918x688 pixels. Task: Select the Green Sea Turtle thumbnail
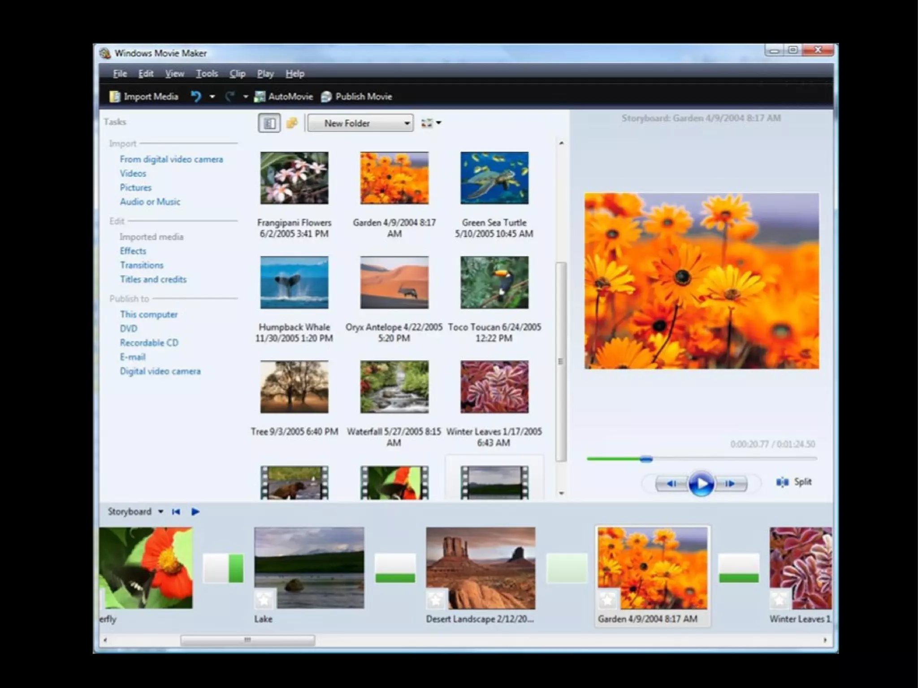[x=494, y=178]
